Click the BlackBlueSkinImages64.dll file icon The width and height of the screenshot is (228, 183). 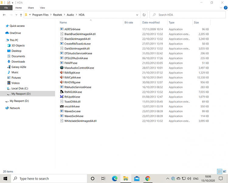pos(62,34)
